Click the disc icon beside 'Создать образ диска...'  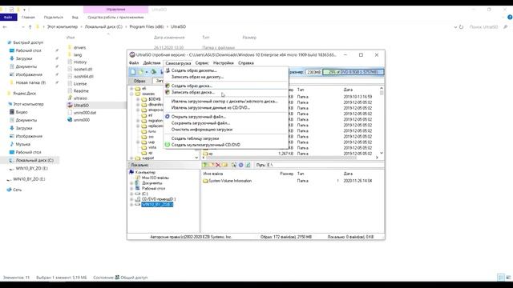168,86
